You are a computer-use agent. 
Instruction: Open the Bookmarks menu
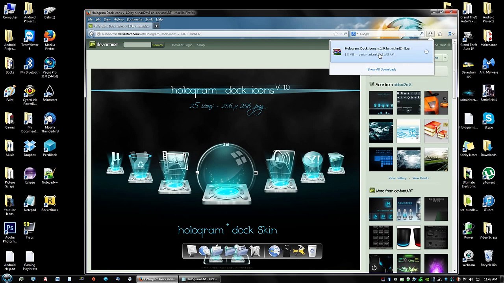coord(134,19)
